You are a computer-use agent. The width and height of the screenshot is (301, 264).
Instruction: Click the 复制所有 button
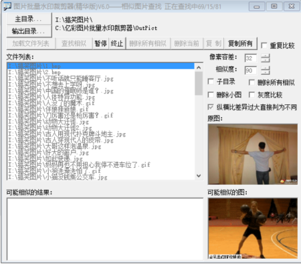pos(240,43)
